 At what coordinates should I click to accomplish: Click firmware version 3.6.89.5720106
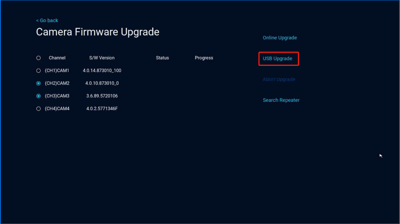102,96
